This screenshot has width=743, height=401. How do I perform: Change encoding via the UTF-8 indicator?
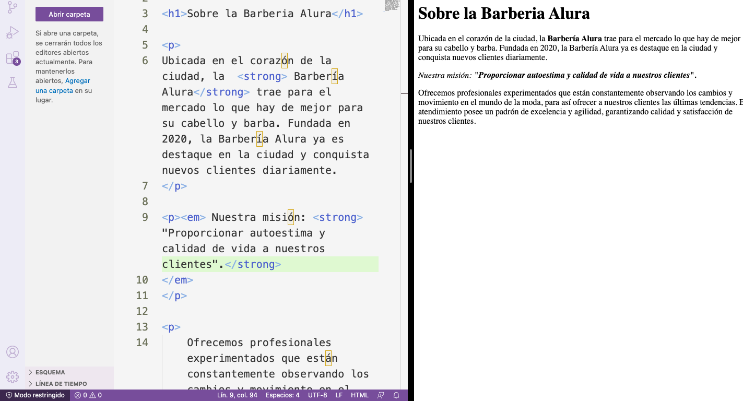317,395
